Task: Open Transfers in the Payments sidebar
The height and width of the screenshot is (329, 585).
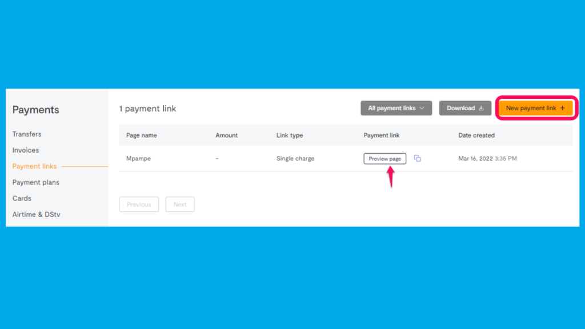Action: click(x=27, y=134)
